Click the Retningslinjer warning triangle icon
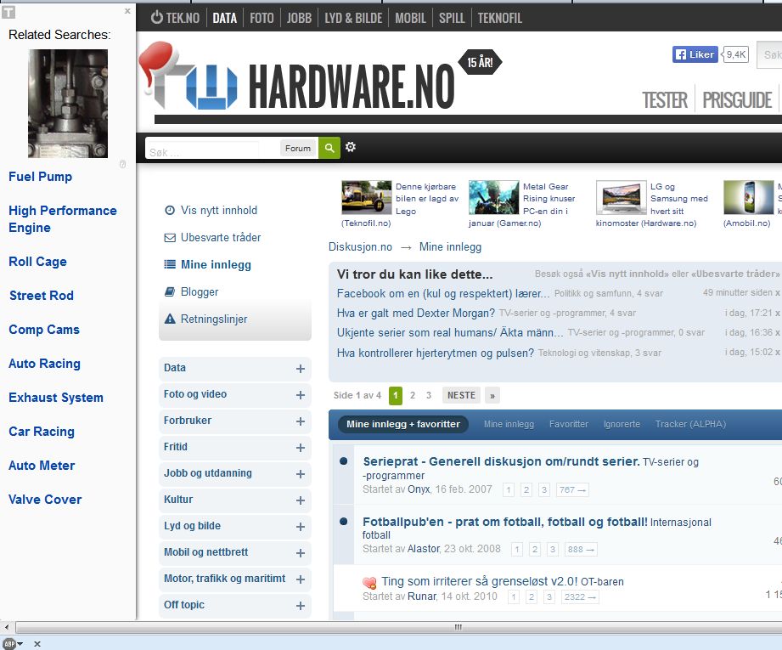Viewport: 782px width, 650px height. tap(170, 319)
